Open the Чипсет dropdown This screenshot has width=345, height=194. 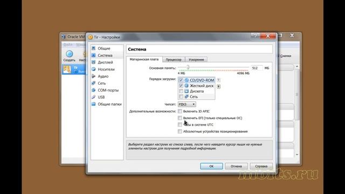(187, 104)
